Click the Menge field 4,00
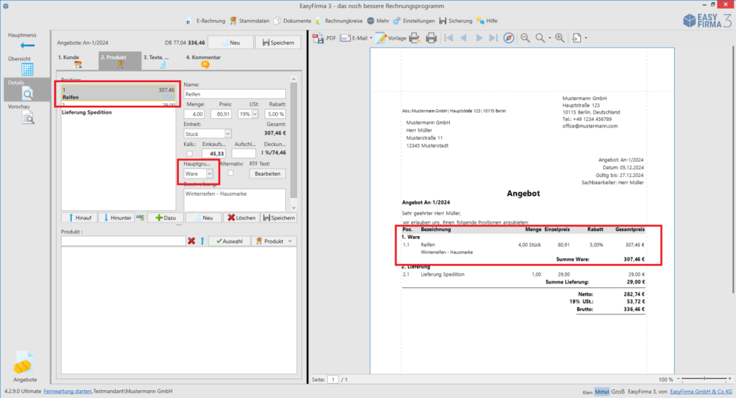This screenshot has width=736, height=398. pyautogui.click(x=194, y=114)
